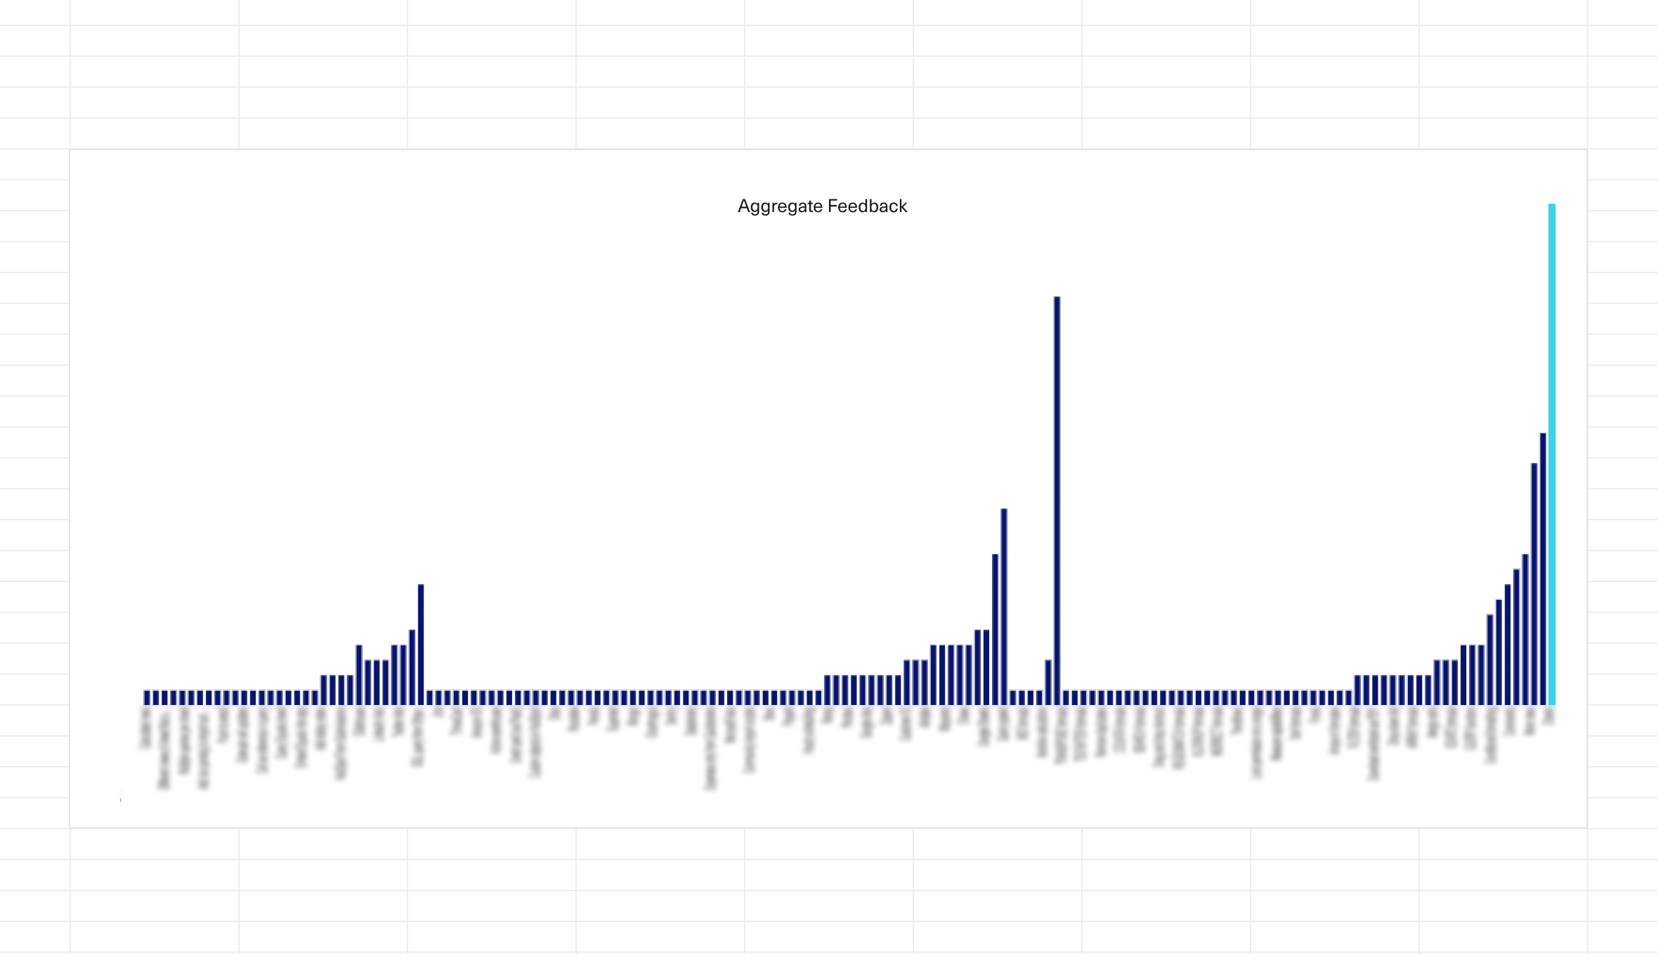Select the first navy bar on the left

click(147, 697)
